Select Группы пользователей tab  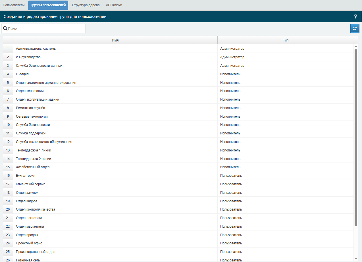[x=48, y=5]
